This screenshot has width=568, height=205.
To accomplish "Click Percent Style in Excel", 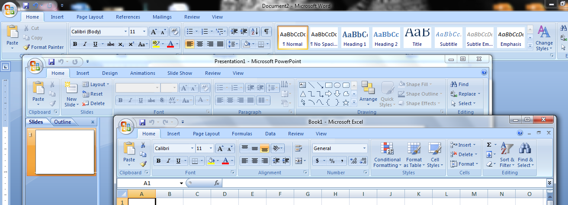I will (x=332, y=161).
